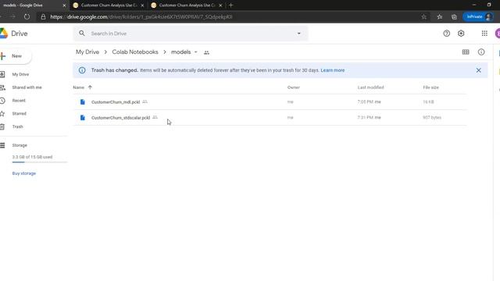
Task: Click the site lock icon
Action: (44, 17)
